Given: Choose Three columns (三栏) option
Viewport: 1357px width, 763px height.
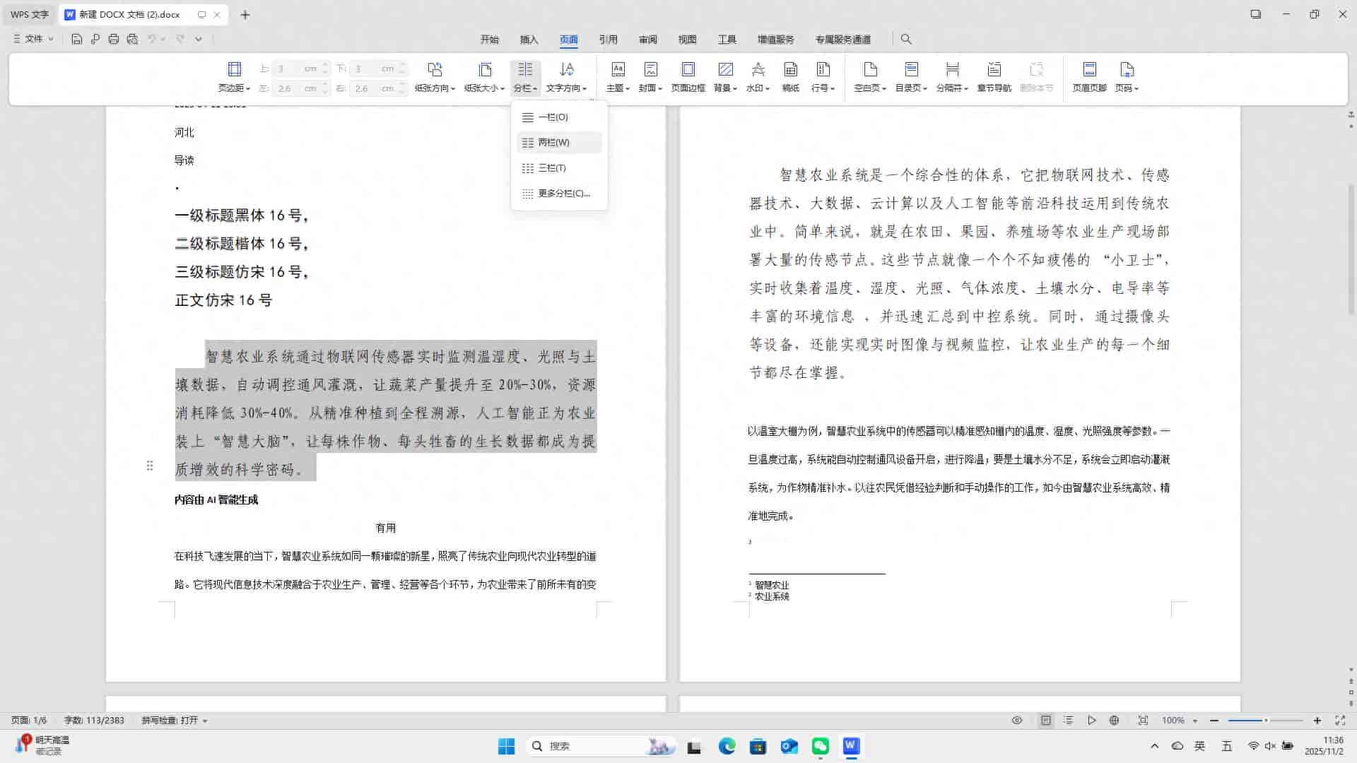Looking at the screenshot, I should tap(558, 168).
